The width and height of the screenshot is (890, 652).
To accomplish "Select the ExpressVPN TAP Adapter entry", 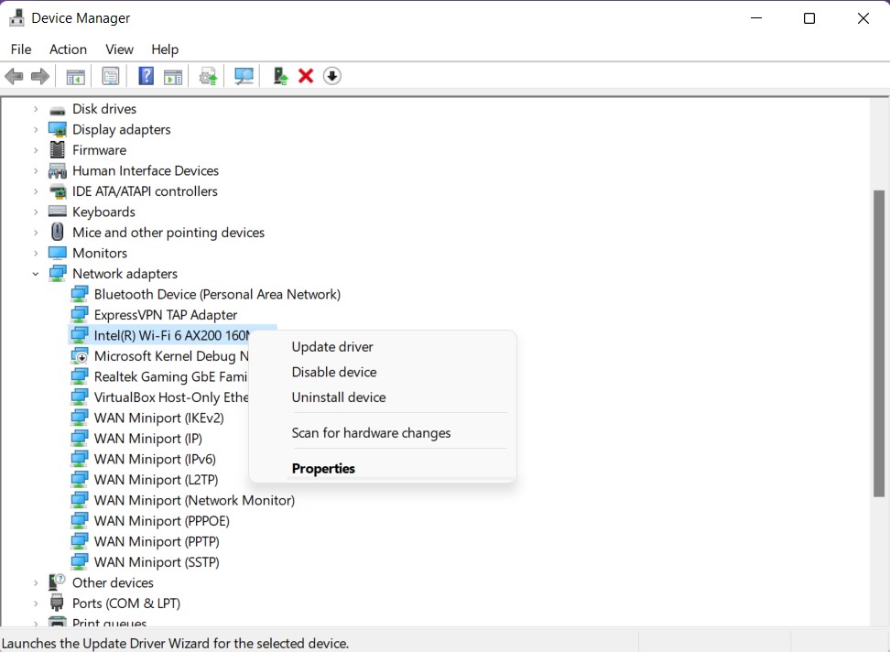I will pyautogui.click(x=166, y=314).
